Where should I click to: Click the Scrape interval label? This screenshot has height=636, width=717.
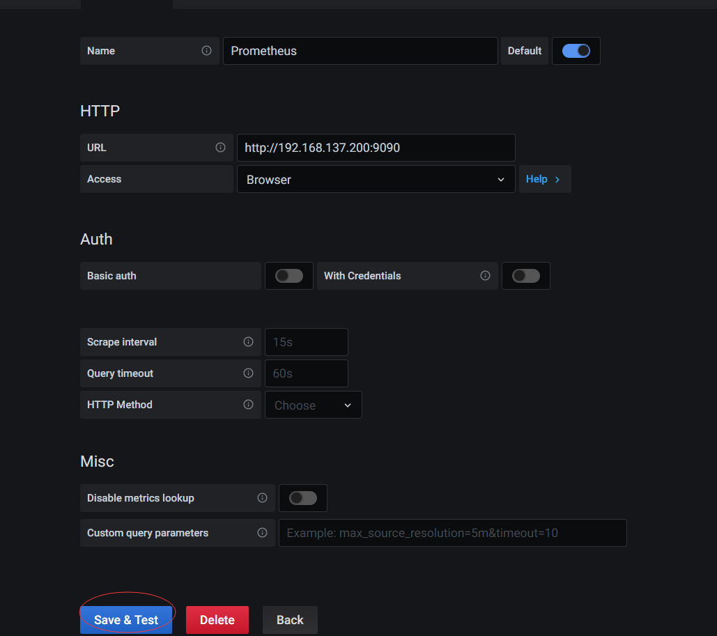tap(122, 342)
